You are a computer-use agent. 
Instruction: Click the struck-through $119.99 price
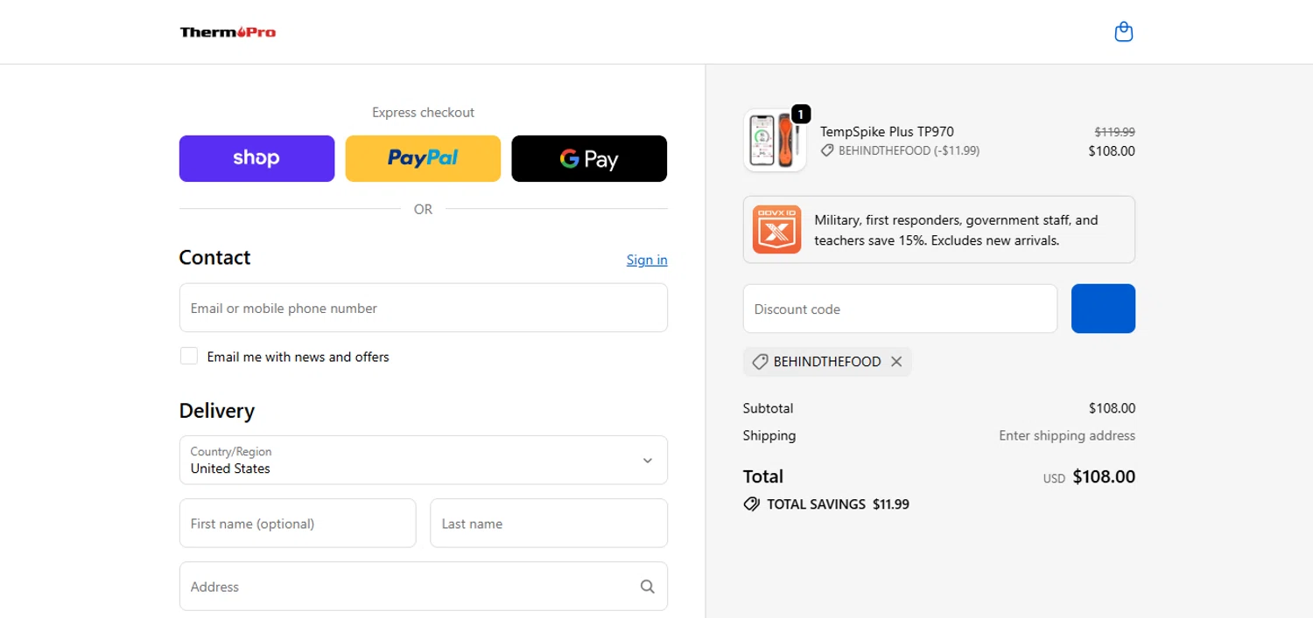point(1114,132)
